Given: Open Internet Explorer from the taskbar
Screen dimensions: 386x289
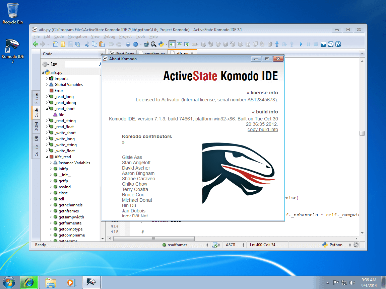Looking at the screenshot, I should (x=29, y=282).
